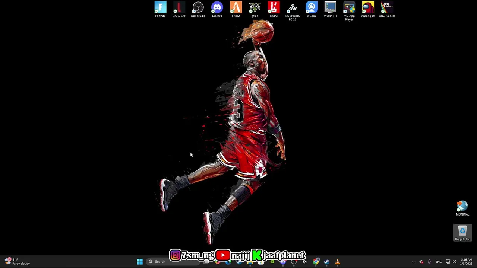Open the clock showing 3:16 AM

coord(467,262)
